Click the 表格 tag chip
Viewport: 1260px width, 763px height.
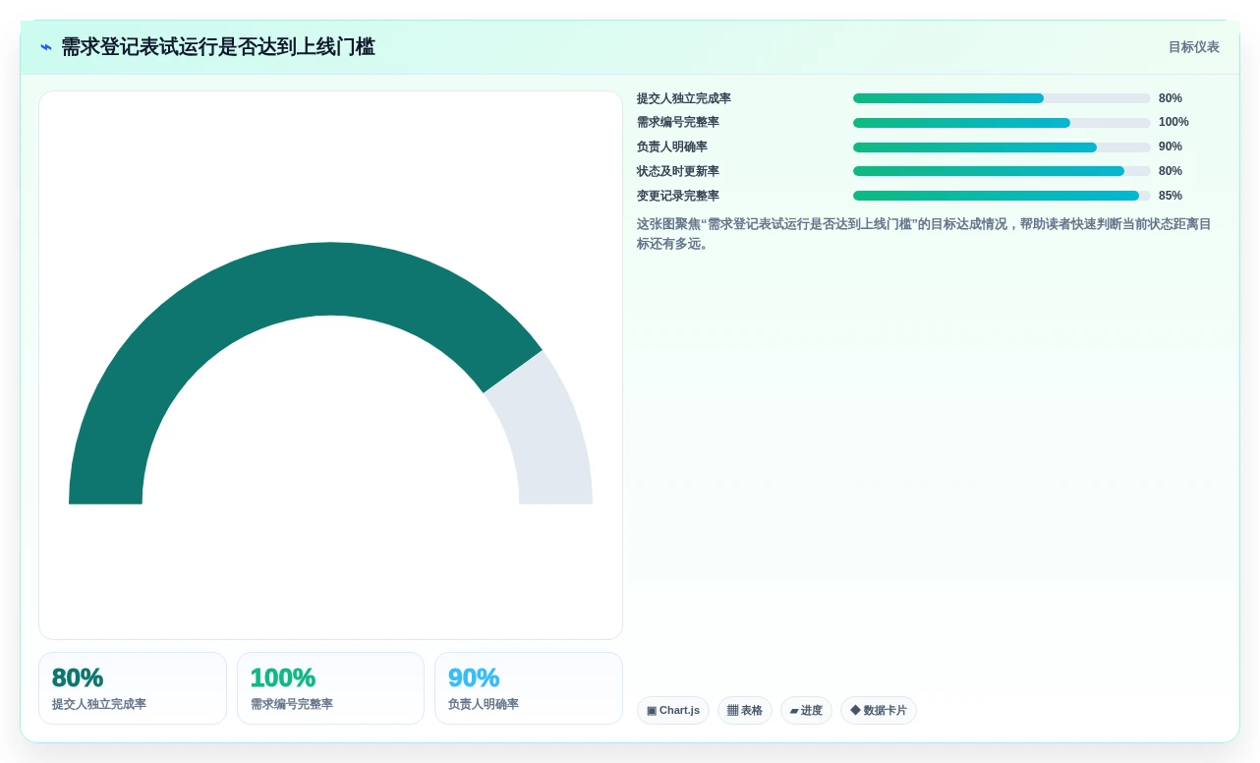pyautogui.click(x=745, y=711)
